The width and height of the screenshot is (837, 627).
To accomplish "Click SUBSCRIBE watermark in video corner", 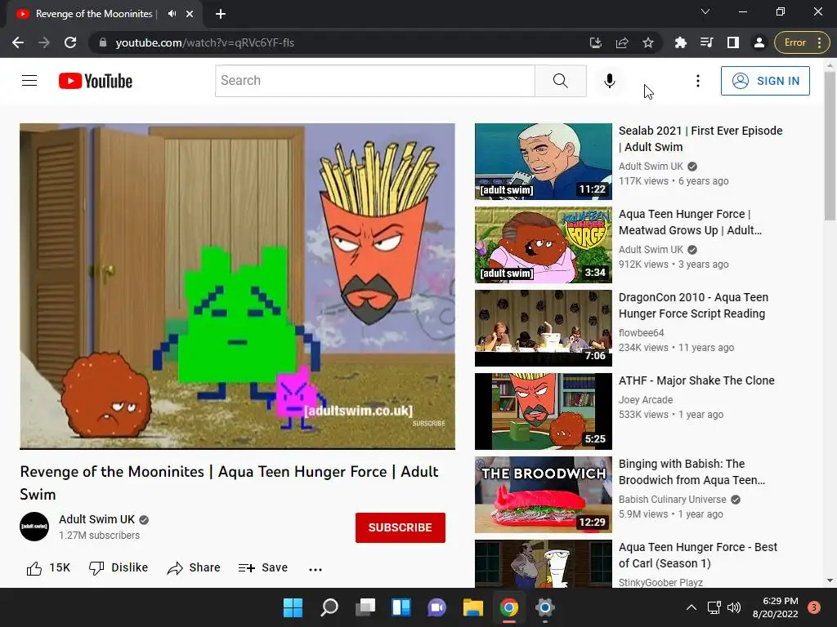I will coord(428,424).
